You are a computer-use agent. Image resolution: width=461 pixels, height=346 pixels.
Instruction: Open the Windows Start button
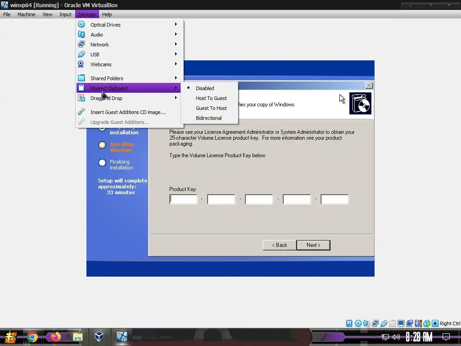click(x=11, y=337)
